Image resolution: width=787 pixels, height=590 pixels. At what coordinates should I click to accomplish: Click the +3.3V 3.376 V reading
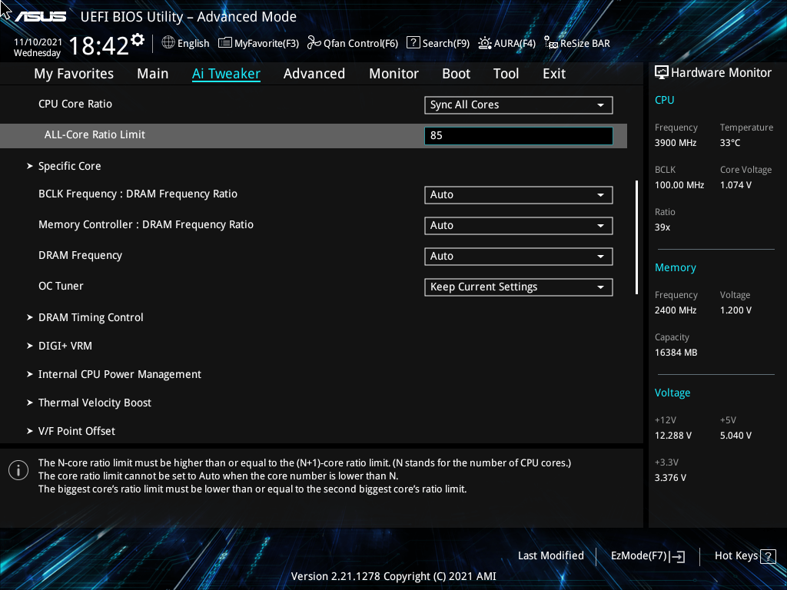(670, 478)
